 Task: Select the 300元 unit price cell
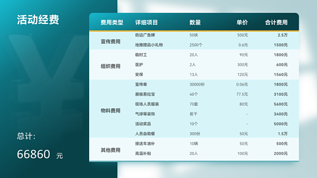point(242,65)
